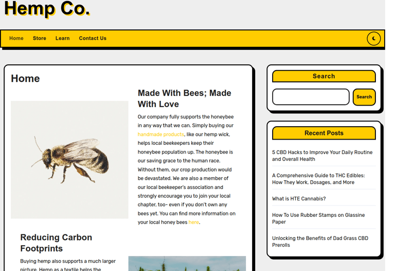Screen dimensions: 395x271
Task: Click the 'Home' page heading
Action: point(25,78)
